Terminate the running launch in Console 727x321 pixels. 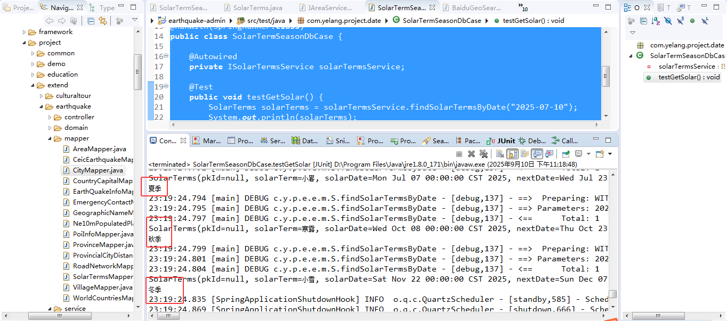(x=459, y=154)
